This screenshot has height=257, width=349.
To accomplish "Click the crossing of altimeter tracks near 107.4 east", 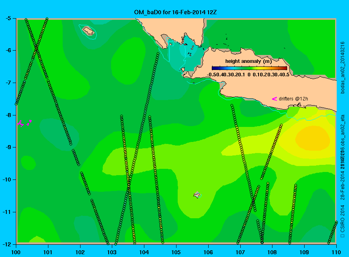I will pyautogui.click(x=253, y=202).
